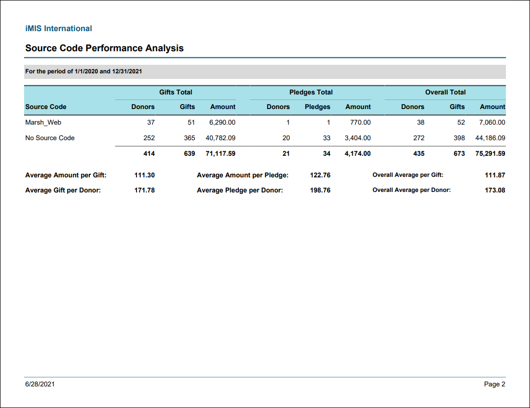Click overall total amount 75,291.59

[x=490, y=154]
